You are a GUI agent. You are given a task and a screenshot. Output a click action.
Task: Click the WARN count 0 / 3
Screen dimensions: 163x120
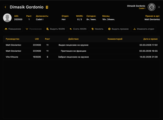click(x=80, y=20)
